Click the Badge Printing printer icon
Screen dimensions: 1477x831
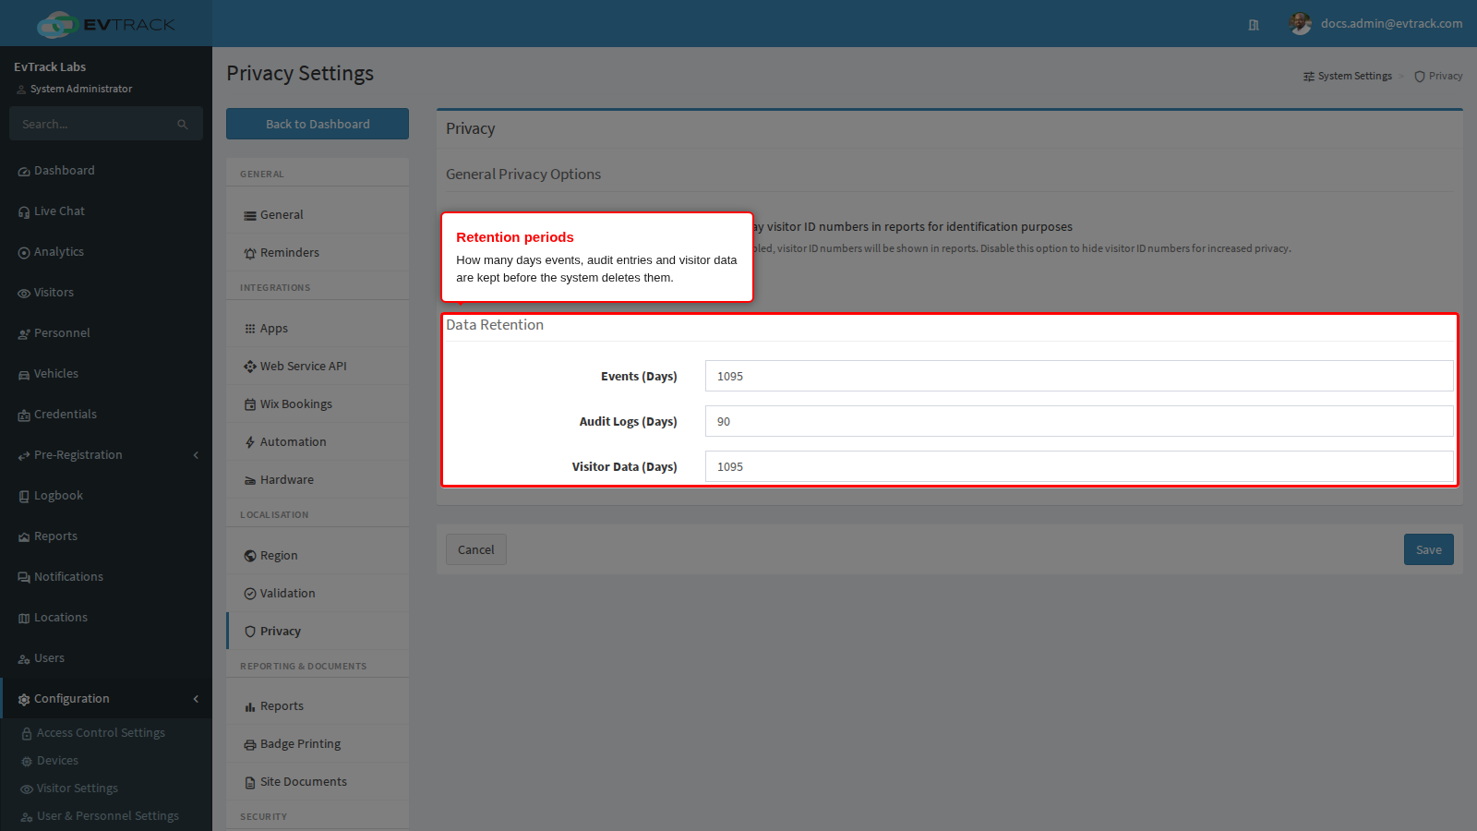coord(250,746)
